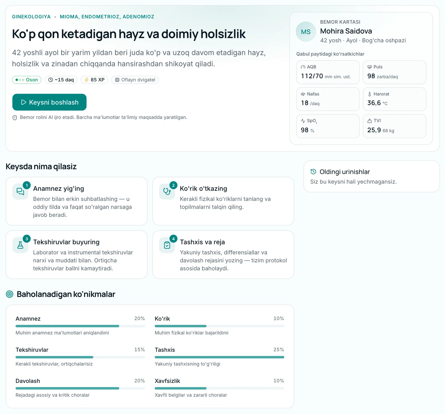Click the Qabul paytidagi ko'rsatkichlar heading
The image size is (445, 414).
pyautogui.click(x=330, y=54)
